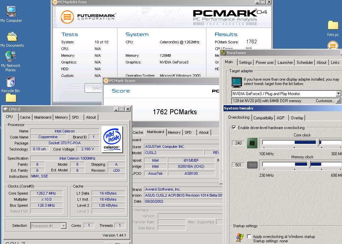Click the Select button in PCMark04 Tests

[x=94, y=88]
